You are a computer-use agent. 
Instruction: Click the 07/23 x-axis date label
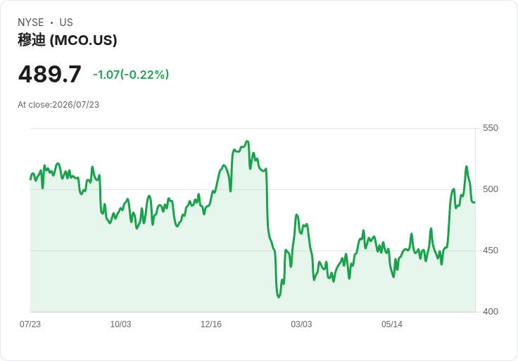[30, 324]
